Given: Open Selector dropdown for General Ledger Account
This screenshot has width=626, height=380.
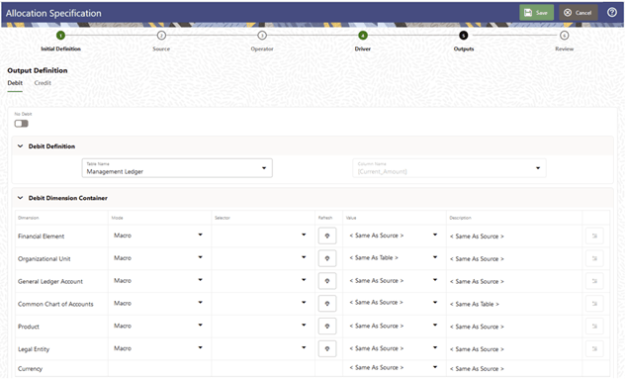Looking at the screenshot, I should point(262,280).
